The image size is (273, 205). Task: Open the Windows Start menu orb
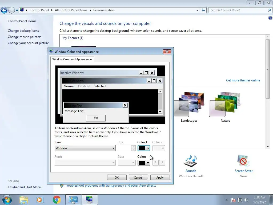tap(7, 200)
